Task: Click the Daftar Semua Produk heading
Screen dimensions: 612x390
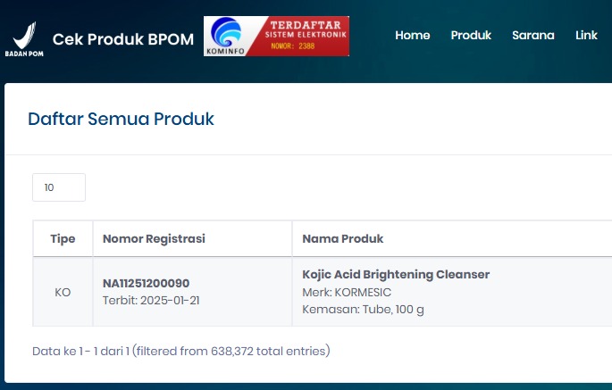Action: click(121, 119)
